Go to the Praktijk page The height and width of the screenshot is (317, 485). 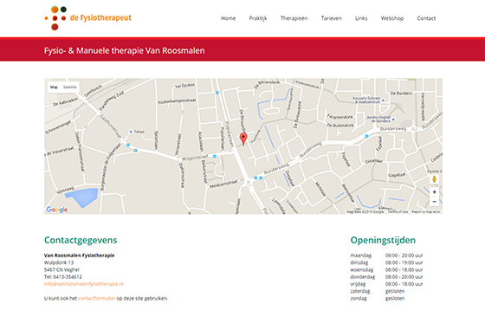coord(258,18)
